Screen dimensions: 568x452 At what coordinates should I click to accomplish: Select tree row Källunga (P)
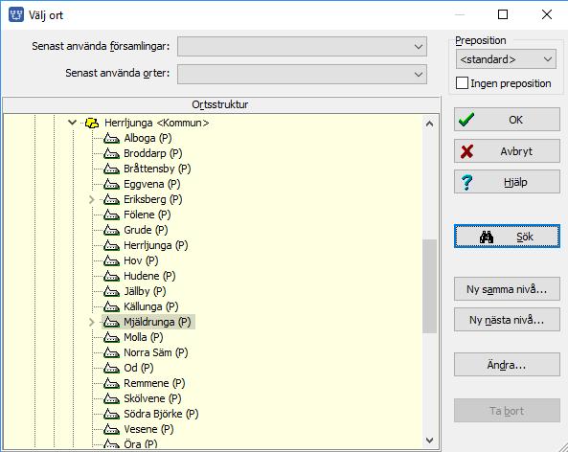pyautogui.click(x=151, y=306)
